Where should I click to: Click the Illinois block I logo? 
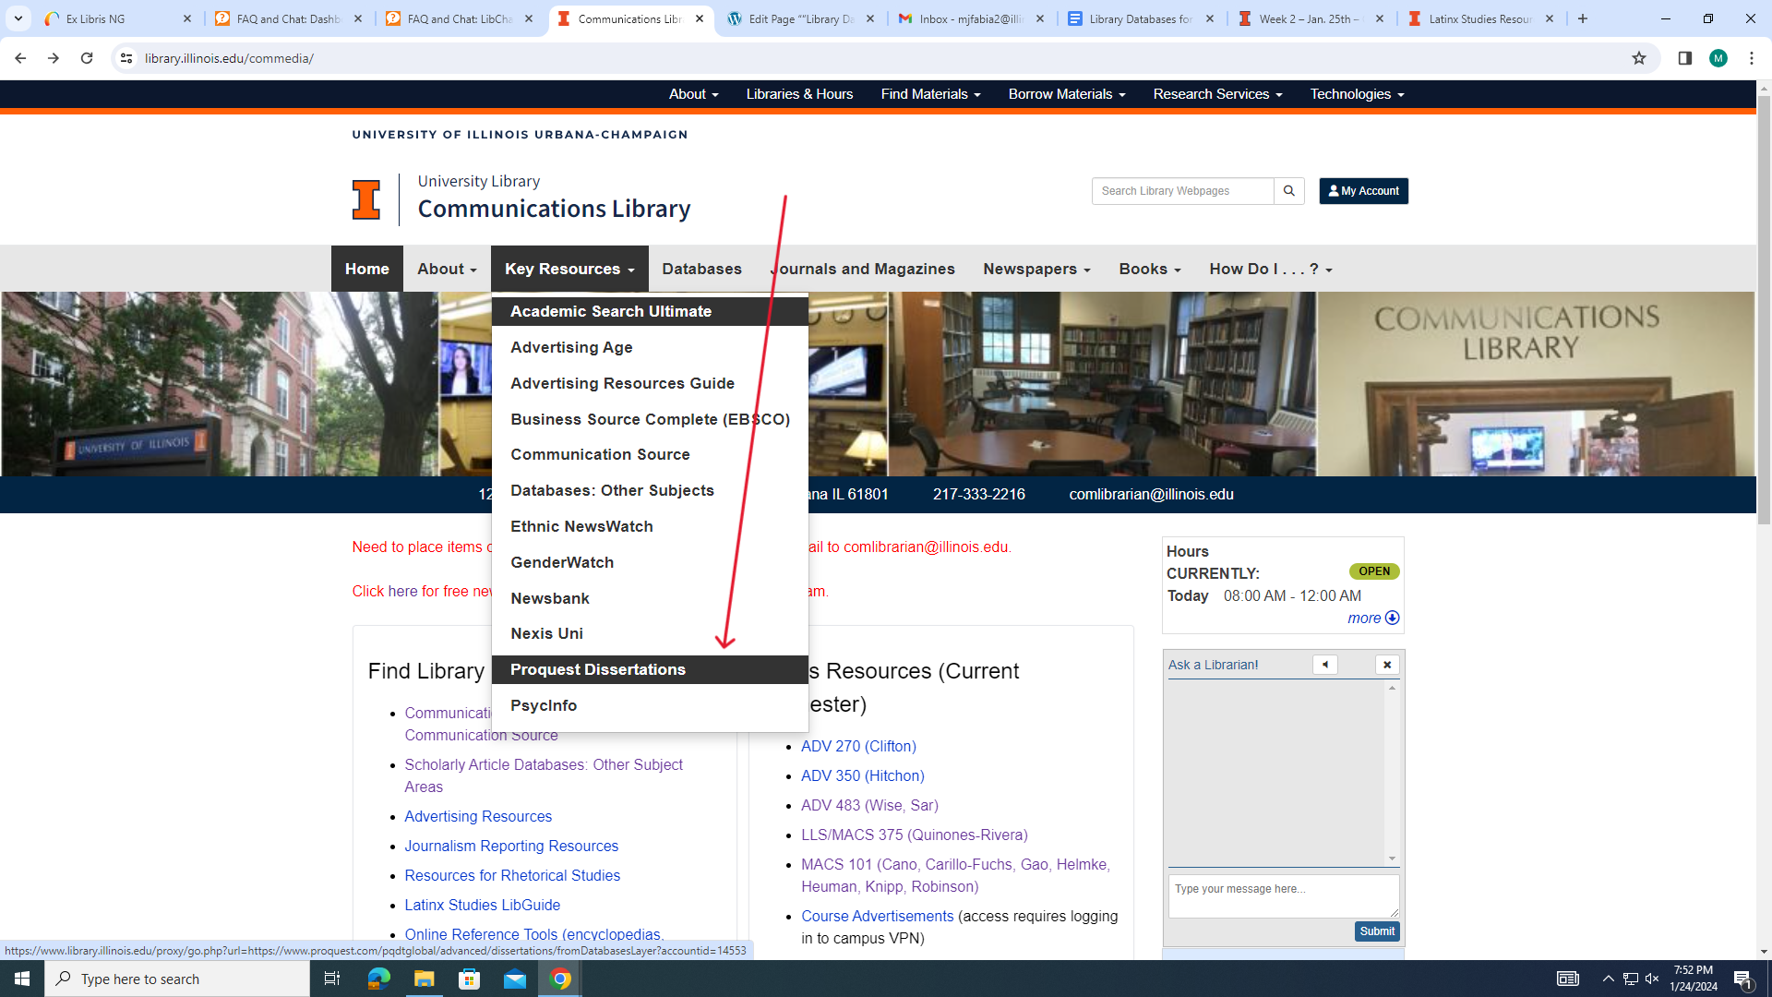(366, 199)
